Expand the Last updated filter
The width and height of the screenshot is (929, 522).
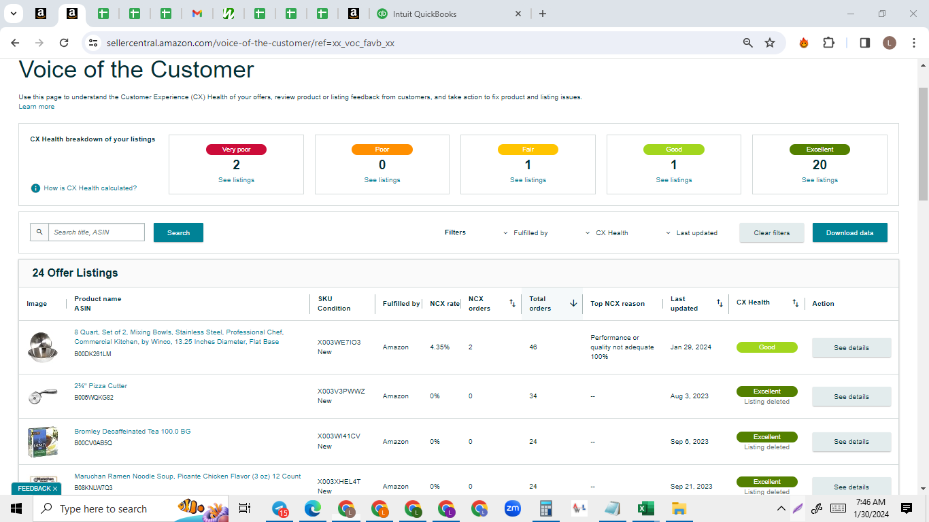[x=692, y=233]
